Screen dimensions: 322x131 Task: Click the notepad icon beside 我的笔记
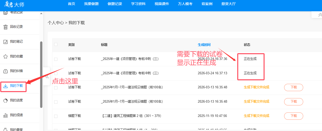pos(5,42)
